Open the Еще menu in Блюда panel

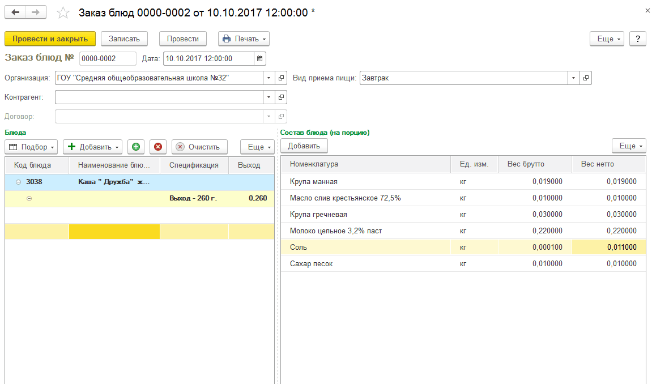pos(257,147)
